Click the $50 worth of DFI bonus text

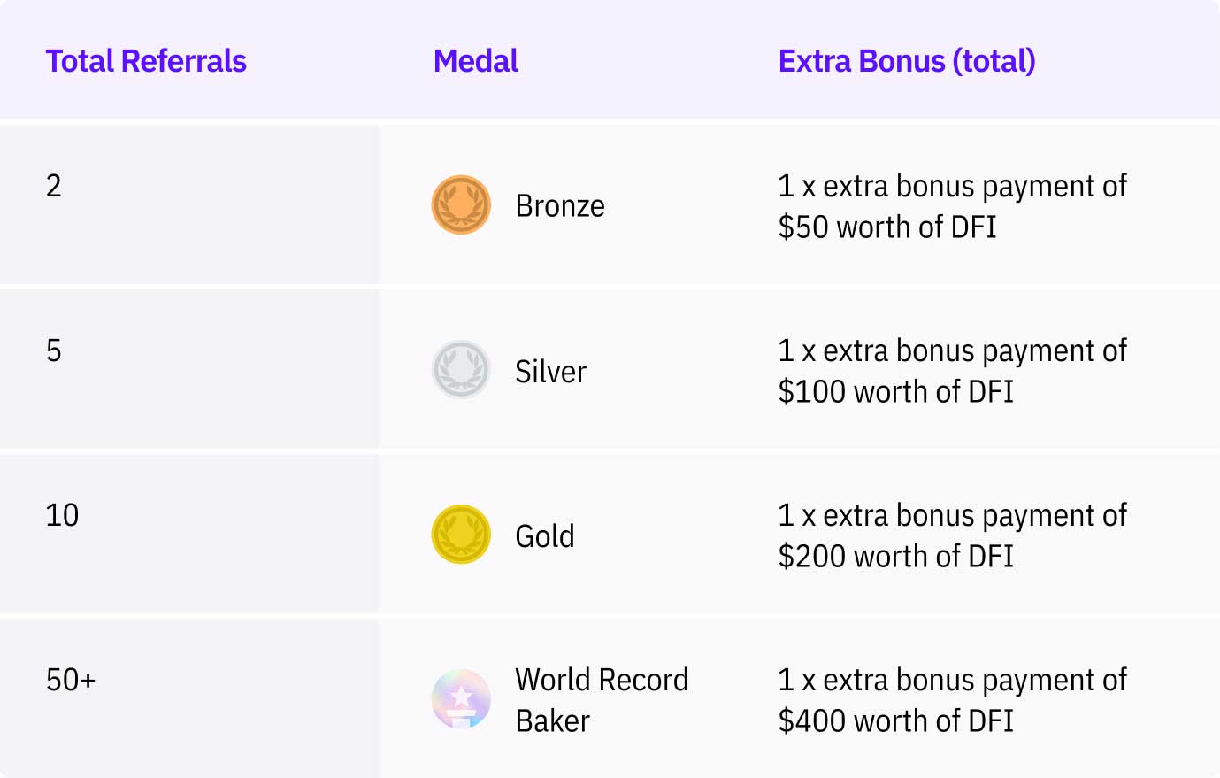(x=887, y=227)
